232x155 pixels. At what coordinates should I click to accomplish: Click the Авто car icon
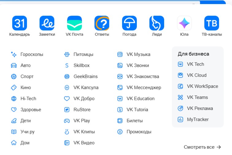point(14,65)
